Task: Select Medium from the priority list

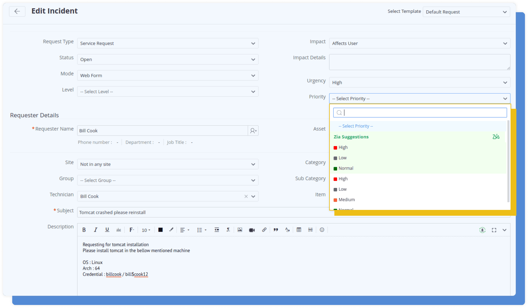Action: (347, 200)
